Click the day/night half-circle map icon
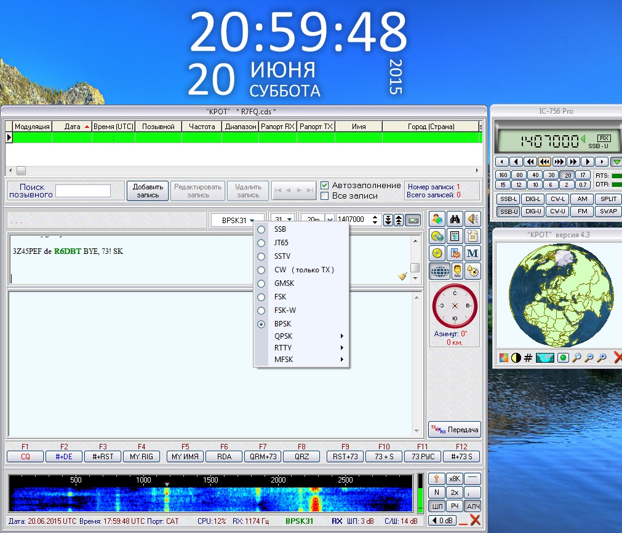This screenshot has height=533, width=622. pos(515,358)
